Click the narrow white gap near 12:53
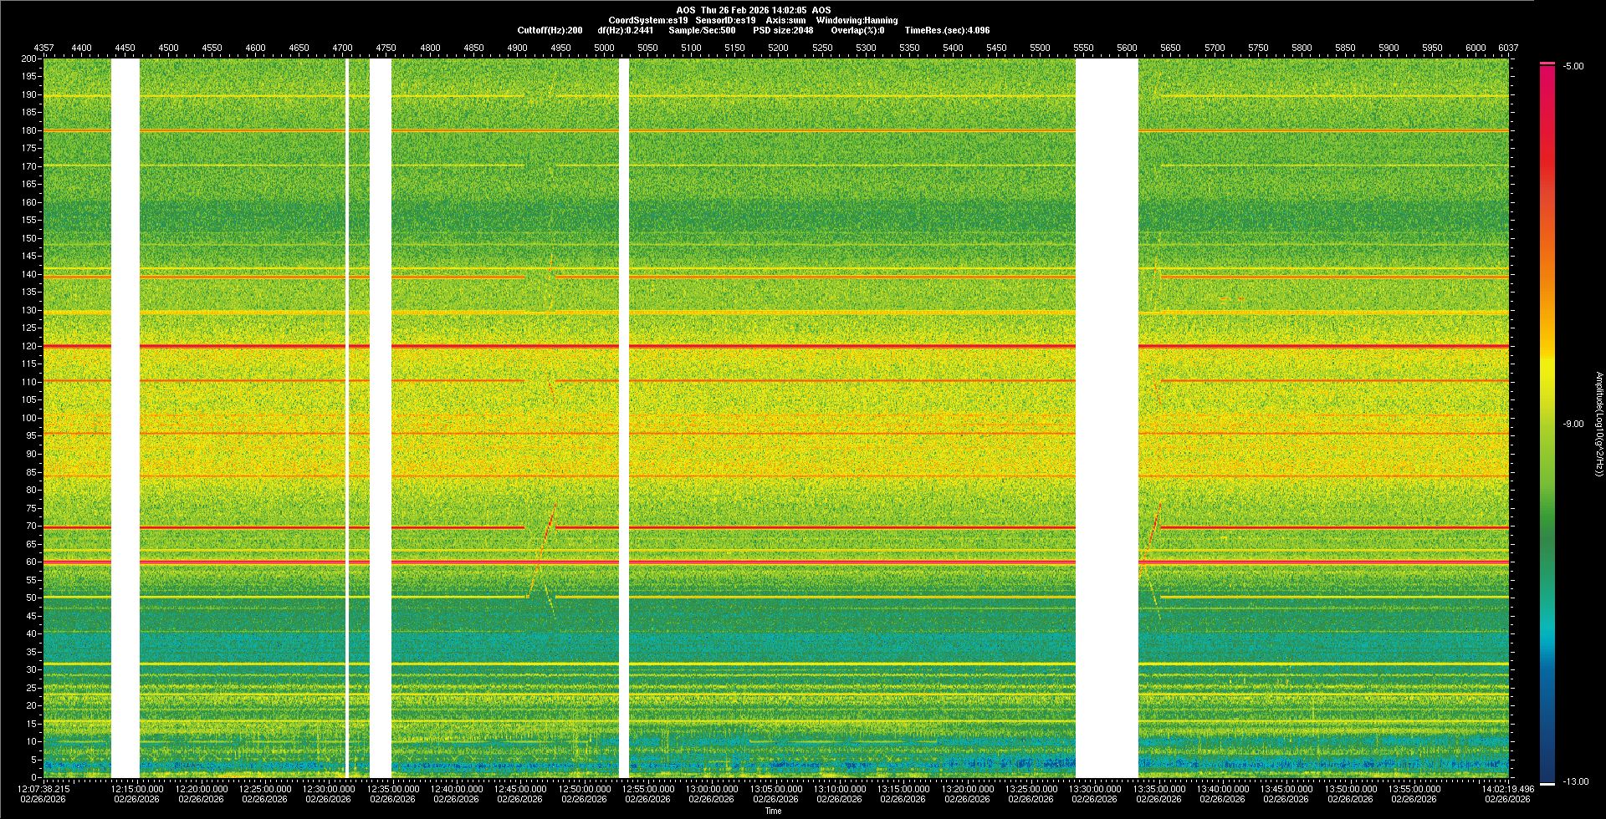Screen dimensions: 1606x819 [x=624, y=418]
